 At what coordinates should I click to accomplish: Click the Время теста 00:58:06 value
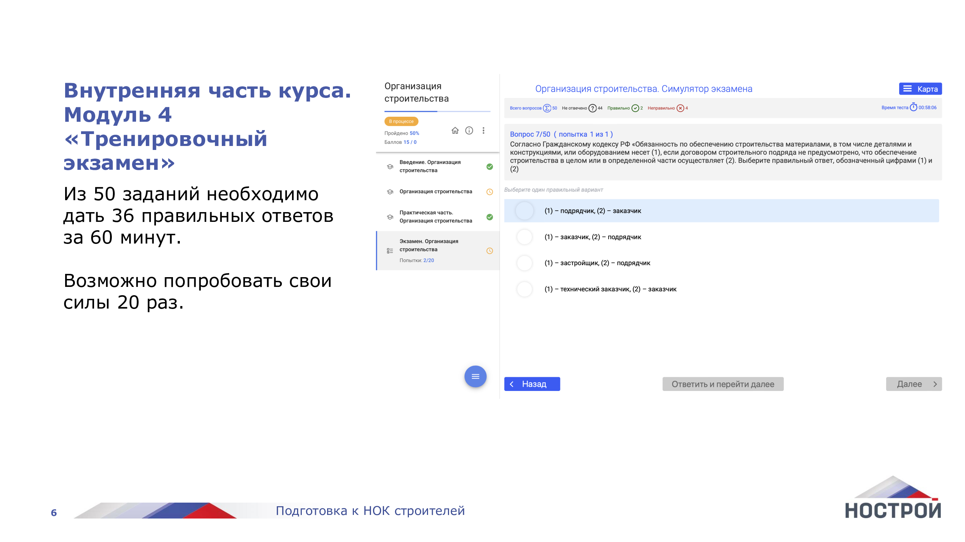pos(909,108)
